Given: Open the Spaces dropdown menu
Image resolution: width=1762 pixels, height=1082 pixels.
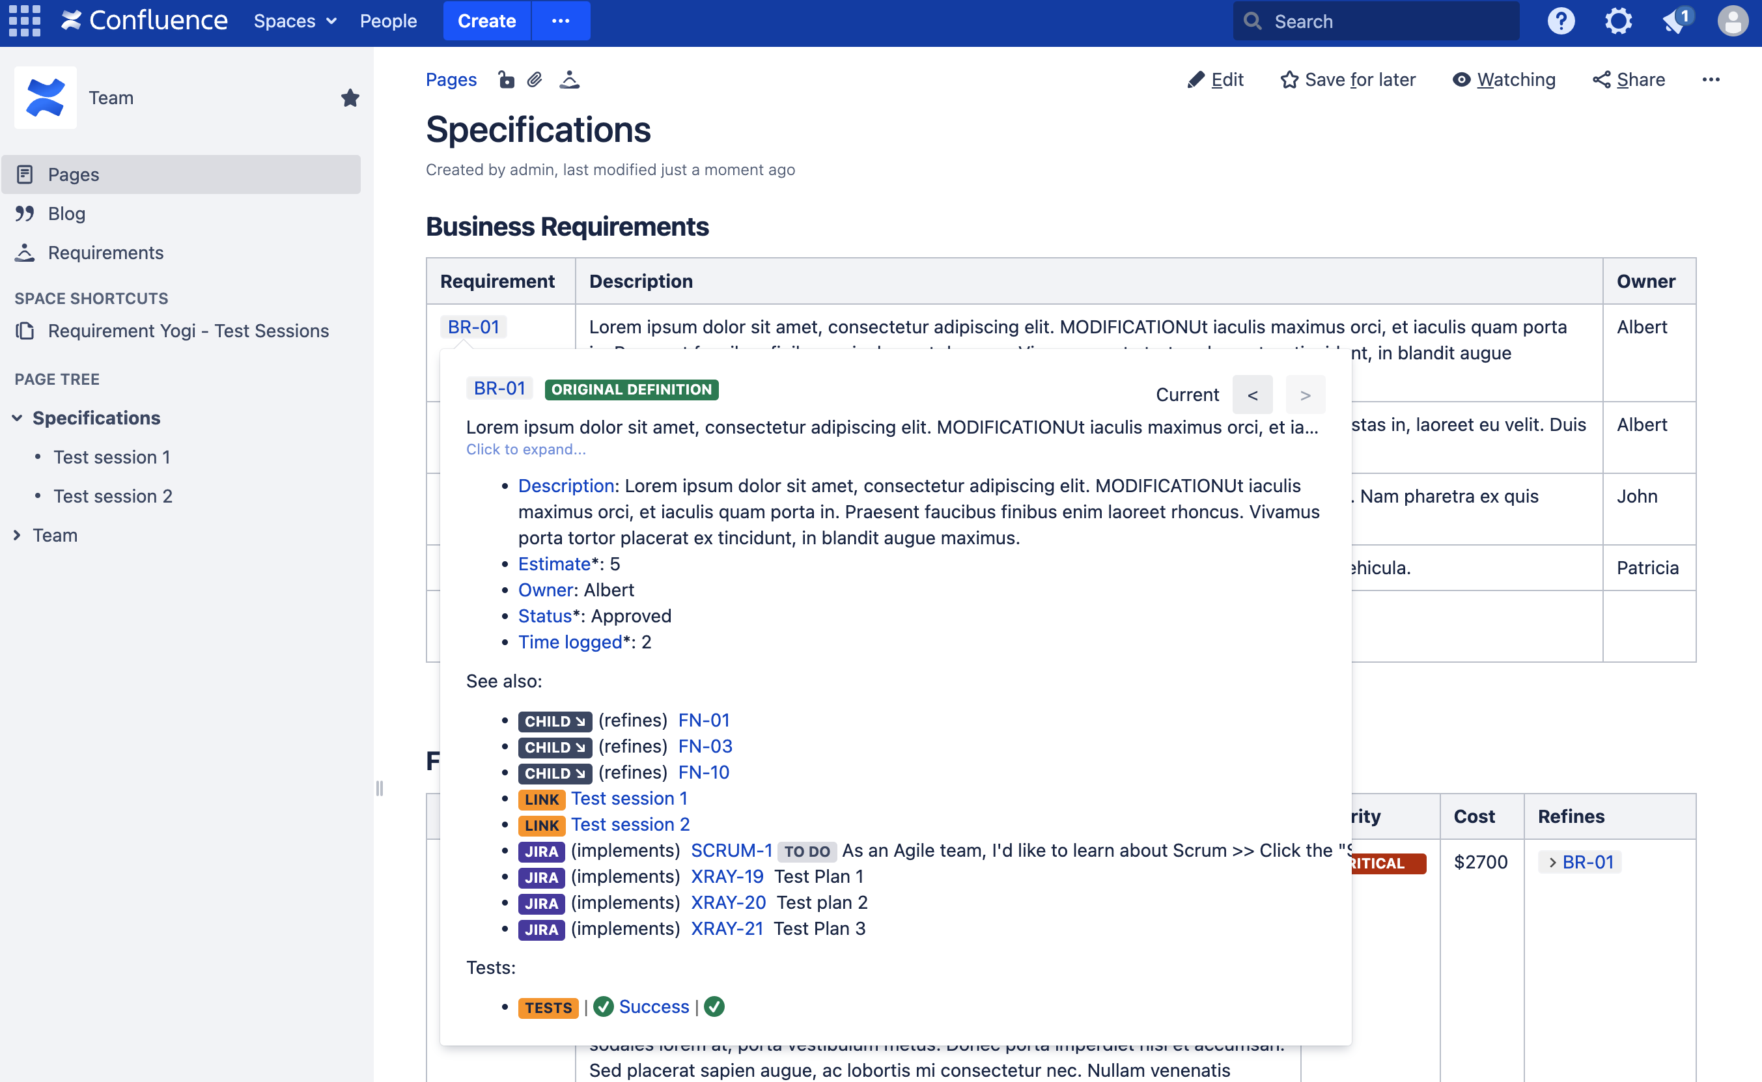Looking at the screenshot, I should [294, 21].
